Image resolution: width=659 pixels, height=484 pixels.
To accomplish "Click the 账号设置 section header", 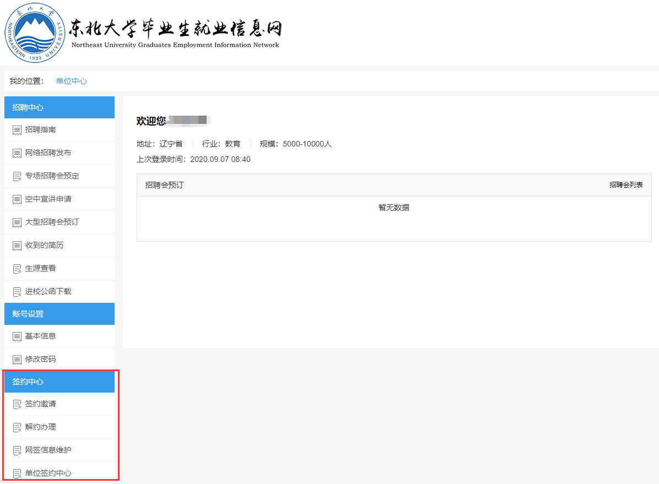I will coord(60,314).
